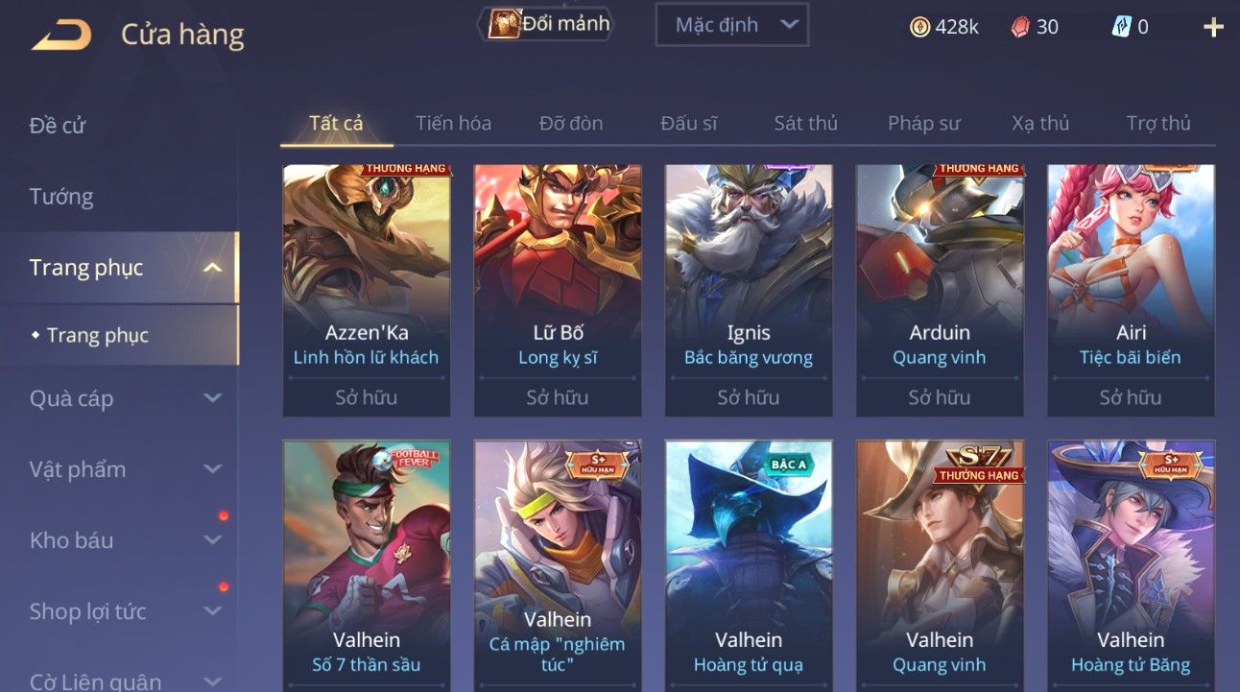Tap the gold coin currency icon
1240x692 pixels.
click(919, 27)
